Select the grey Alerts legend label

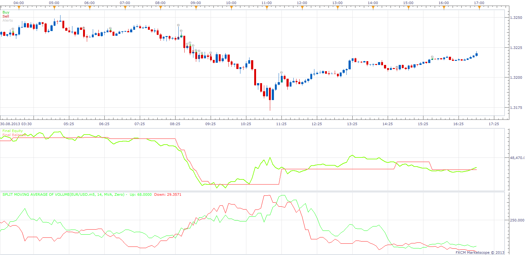coord(8,20)
